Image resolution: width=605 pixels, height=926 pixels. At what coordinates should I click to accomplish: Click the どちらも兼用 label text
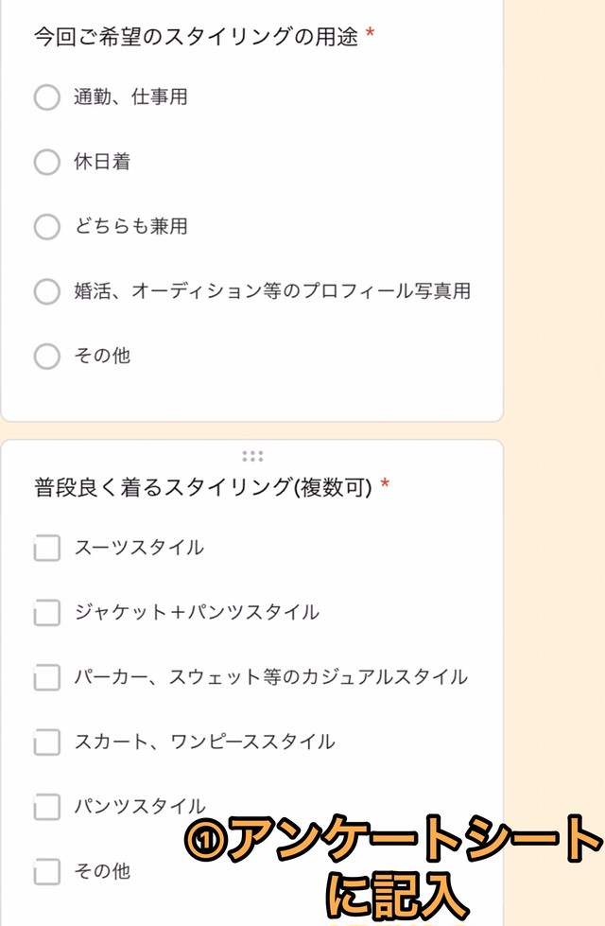click(131, 226)
